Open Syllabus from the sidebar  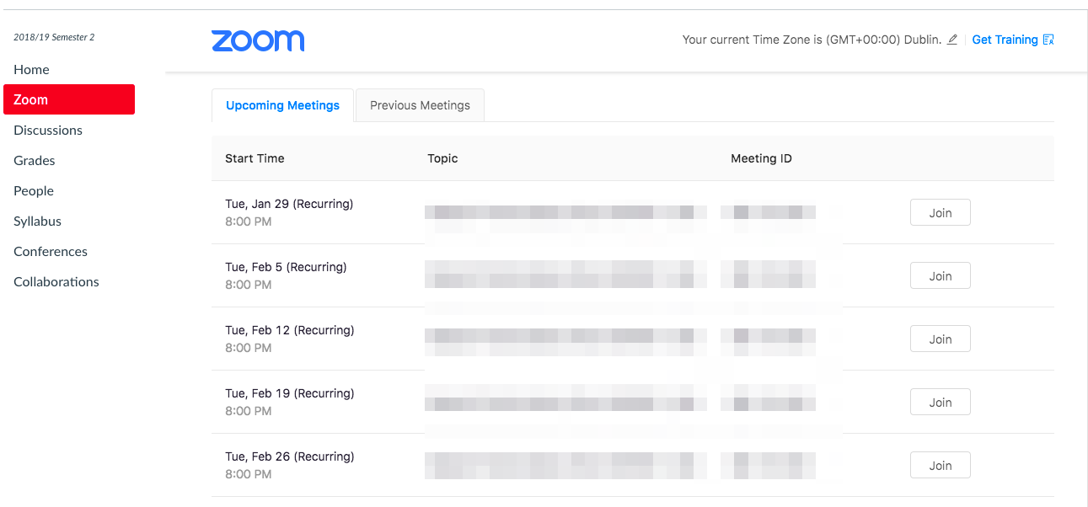pyautogui.click(x=37, y=221)
